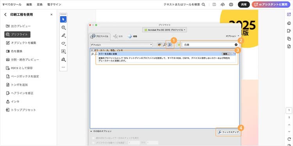
Task: Open 出力プレビュー in the print production panel
Action: [x=18, y=26]
